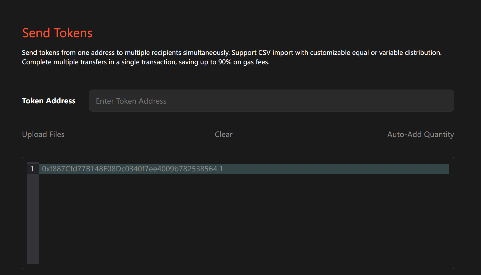
Task: Open the Upload Files option
Action: pos(43,134)
